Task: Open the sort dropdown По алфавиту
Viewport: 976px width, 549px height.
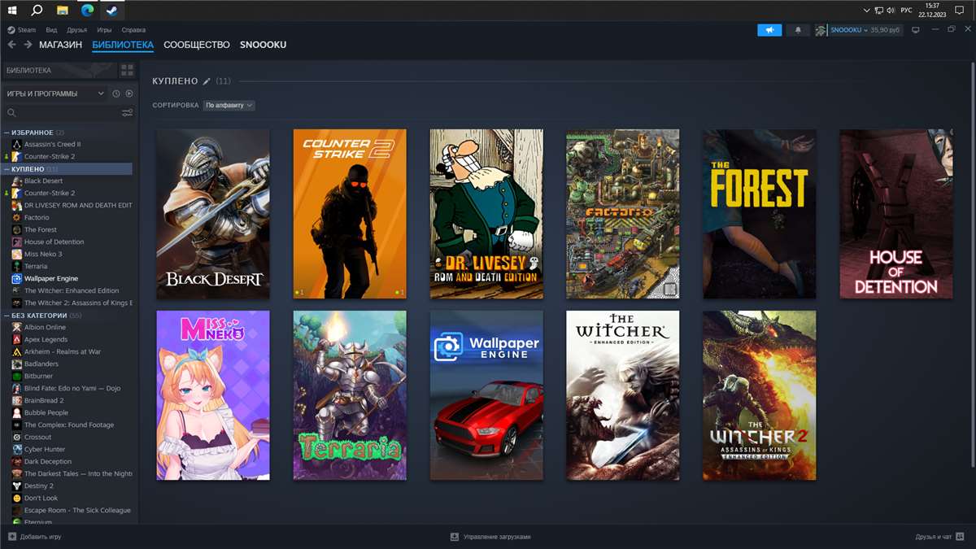Action: (x=229, y=105)
